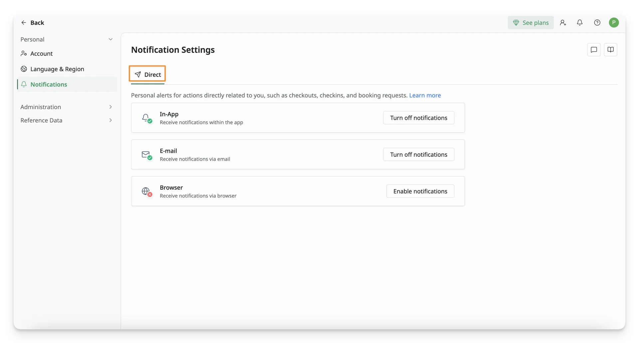Click the Browser globe status icon
The image size is (639, 343).
147,192
